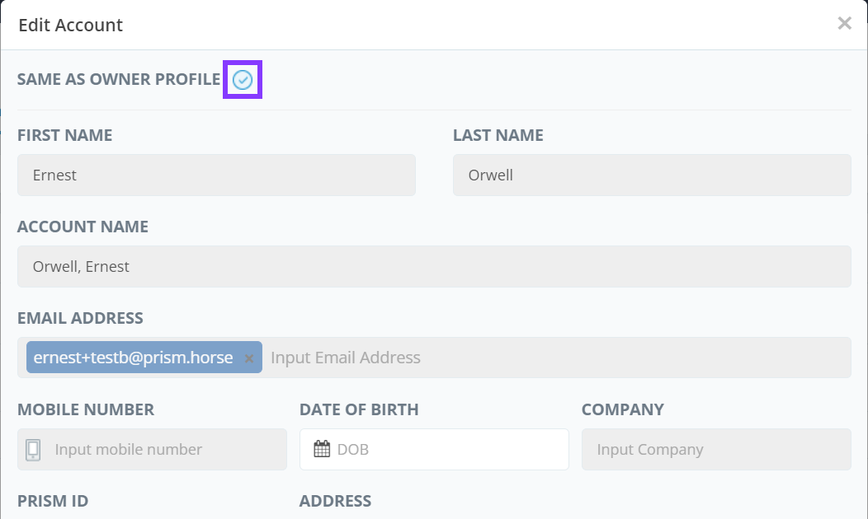Click the First Name field containing Ernest
The height and width of the screenshot is (519, 868).
tap(216, 175)
